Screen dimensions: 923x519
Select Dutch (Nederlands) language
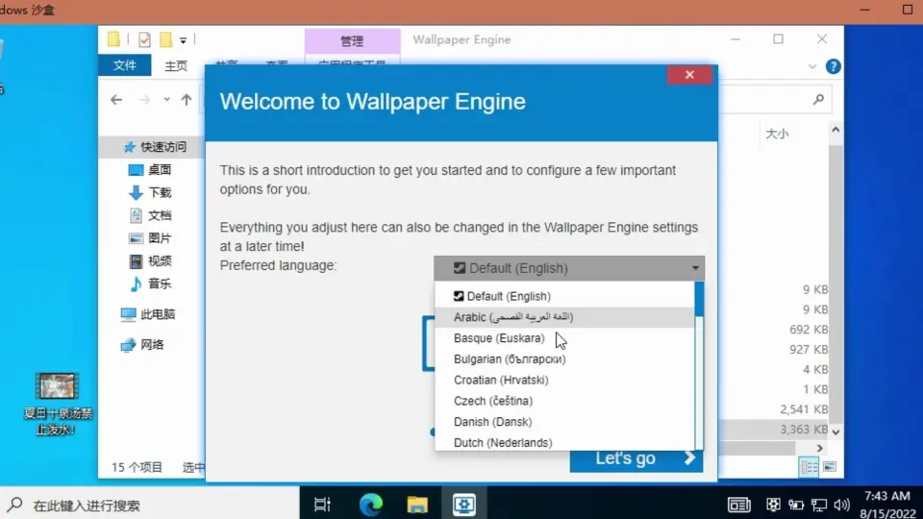click(564, 442)
